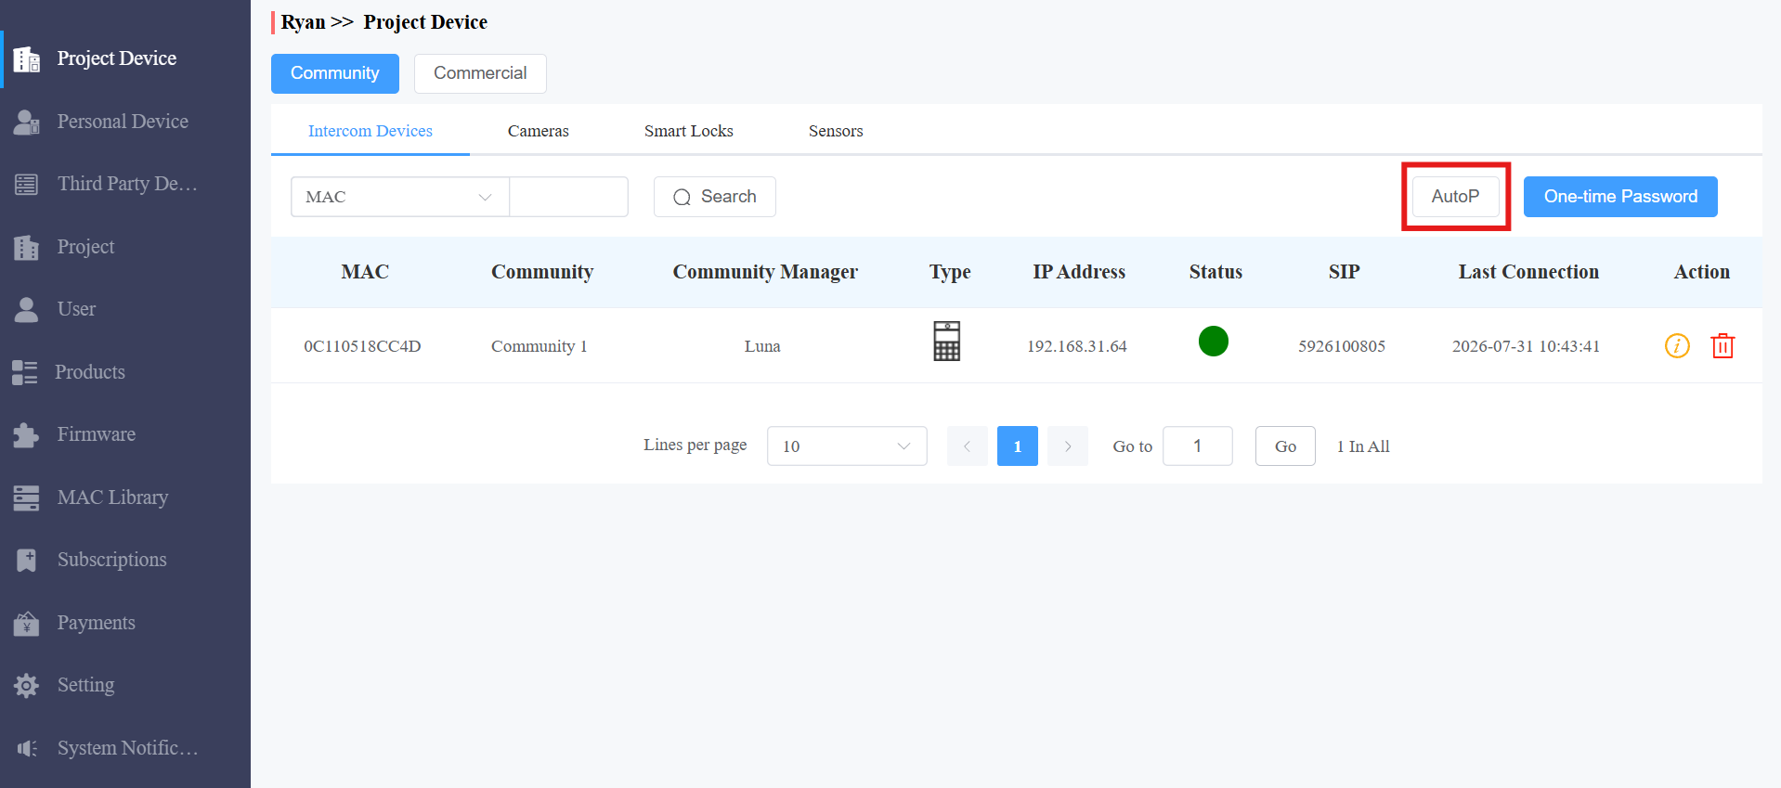The width and height of the screenshot is (1781, 788).
Task: Click the Status column header
Action: click(1215, 272)
